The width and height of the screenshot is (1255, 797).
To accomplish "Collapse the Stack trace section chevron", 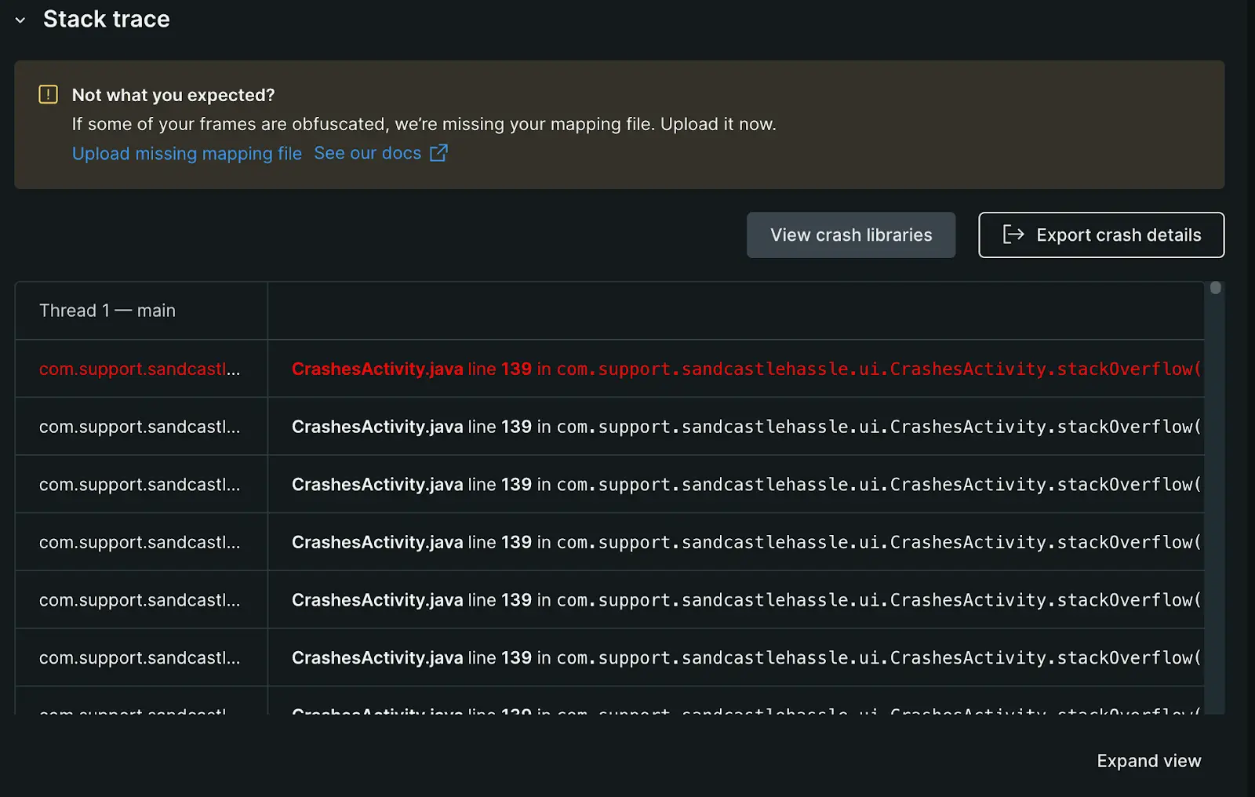I will pos(20,20).
